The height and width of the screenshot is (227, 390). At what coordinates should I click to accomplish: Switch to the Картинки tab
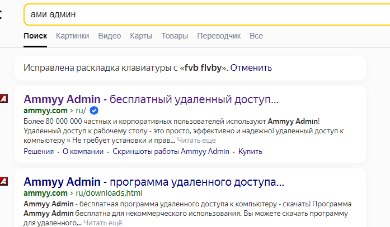[x=72, y=36]
